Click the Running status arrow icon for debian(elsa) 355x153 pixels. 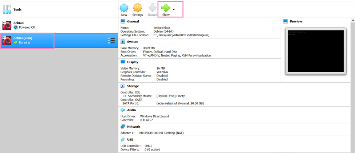pyautogui.click(x=16, y=42)
